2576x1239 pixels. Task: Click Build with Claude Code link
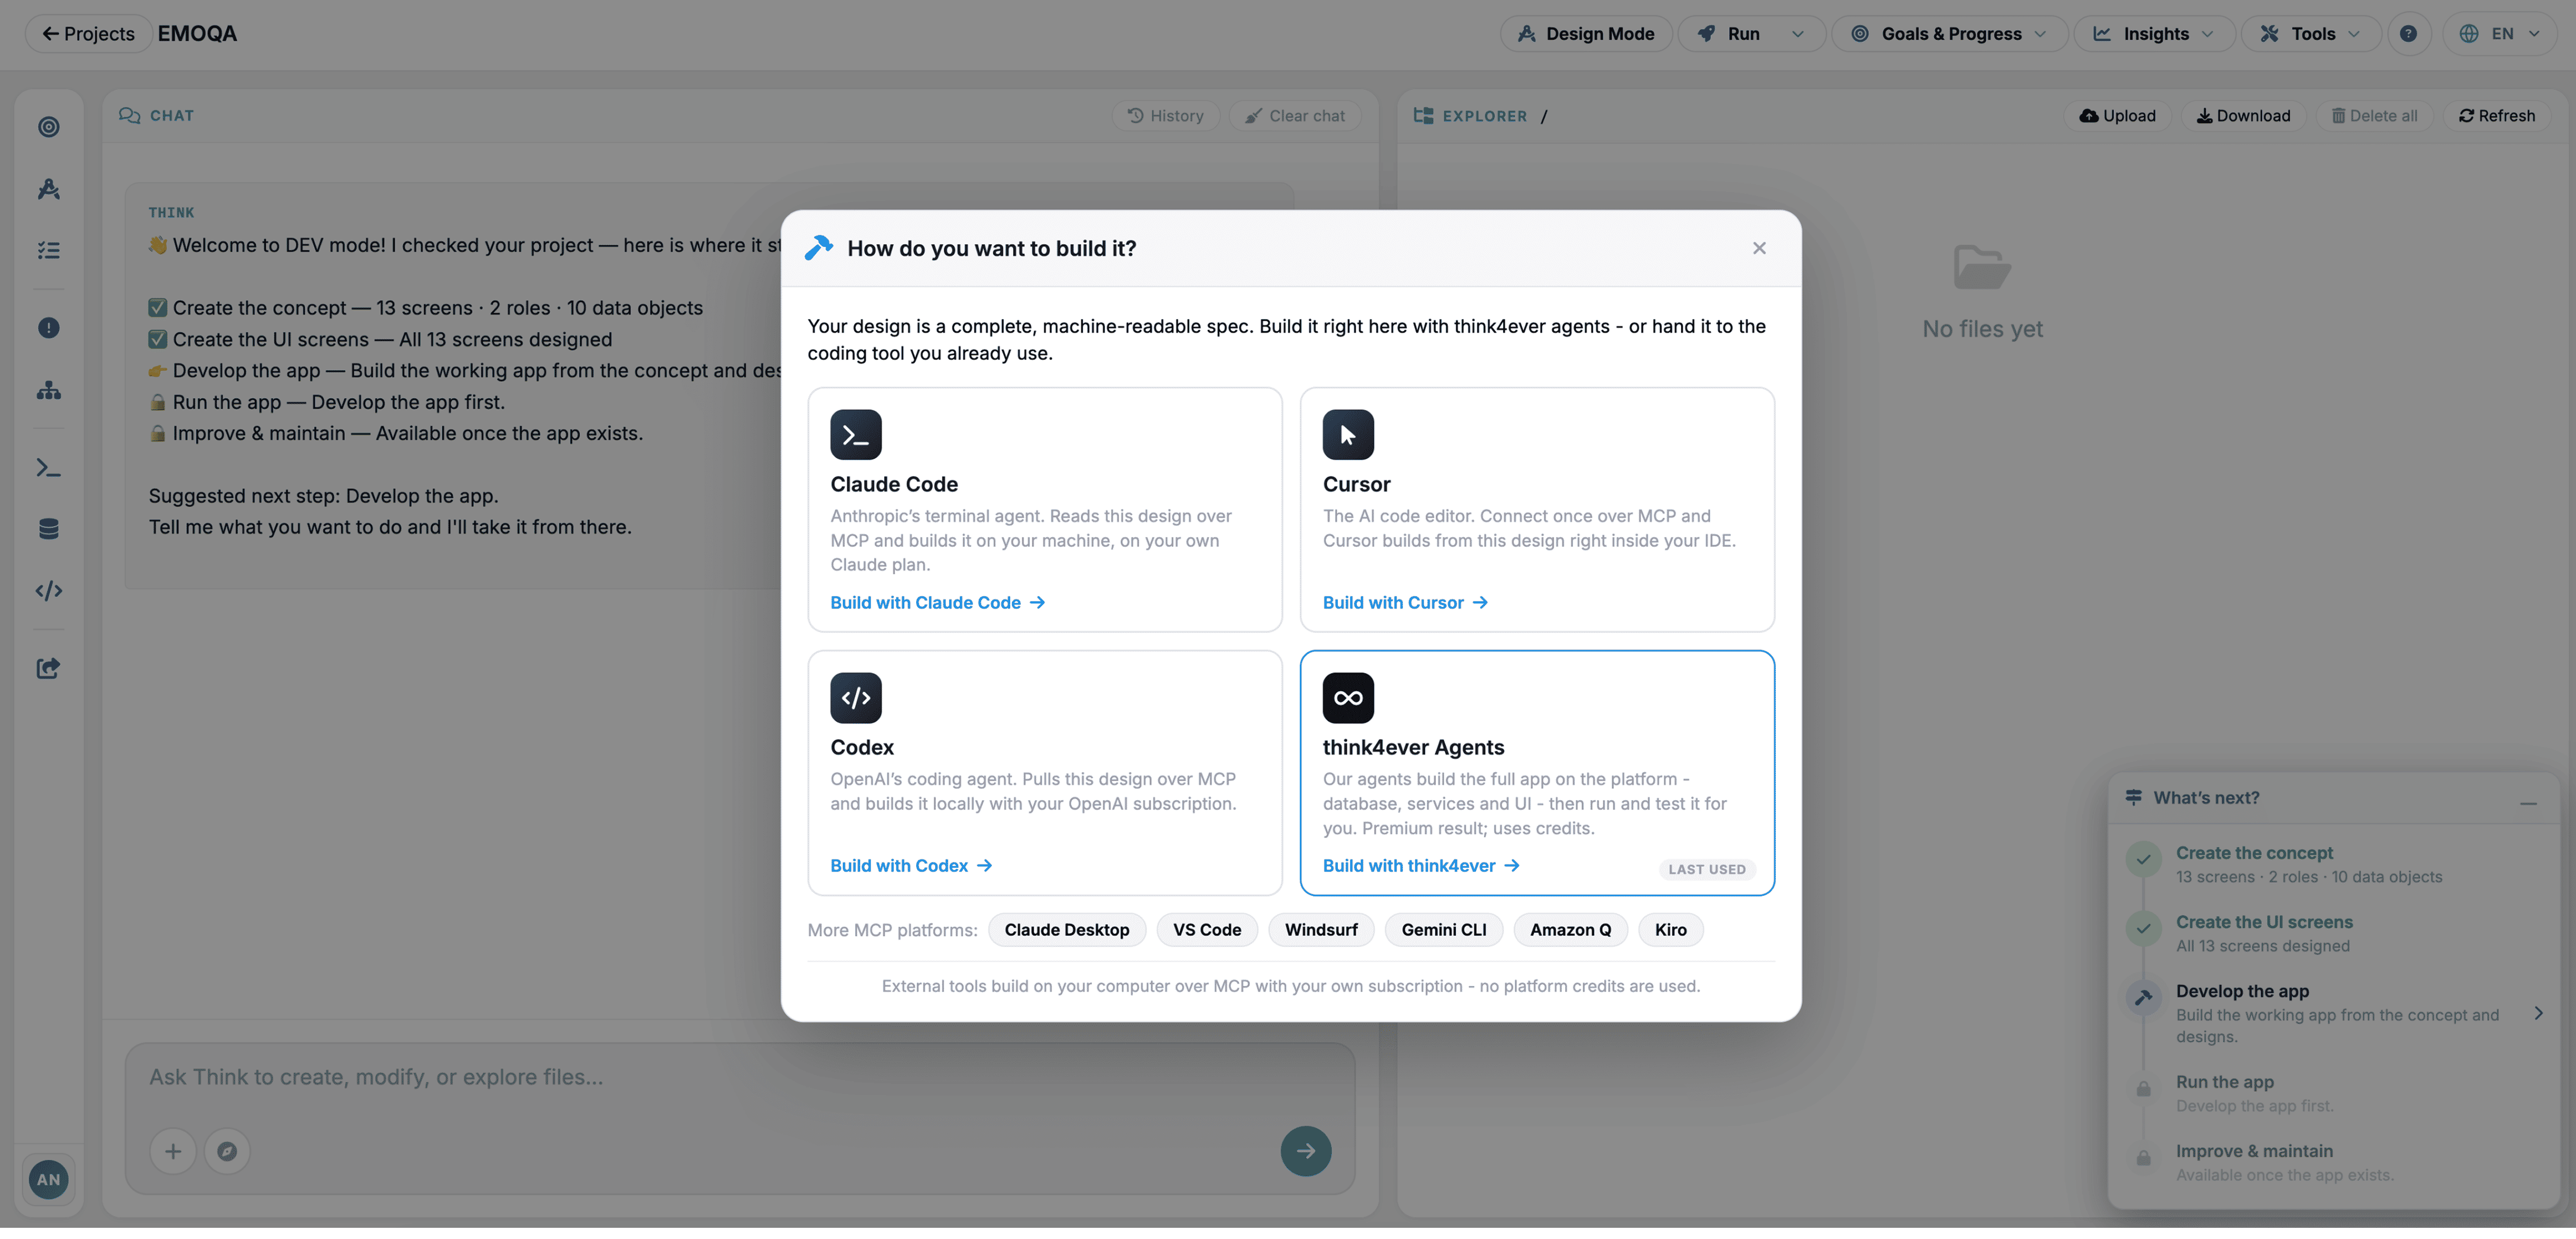point(937,603)
